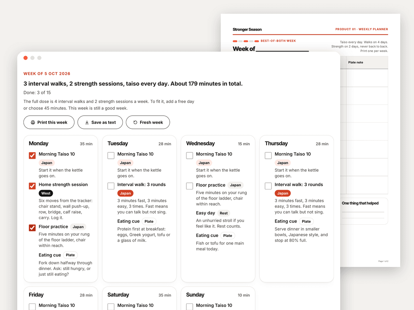Check Saturday's Morning Taiso 10 checkbox
The width and height of the screenshot is (414, 310).
(111, 307)
